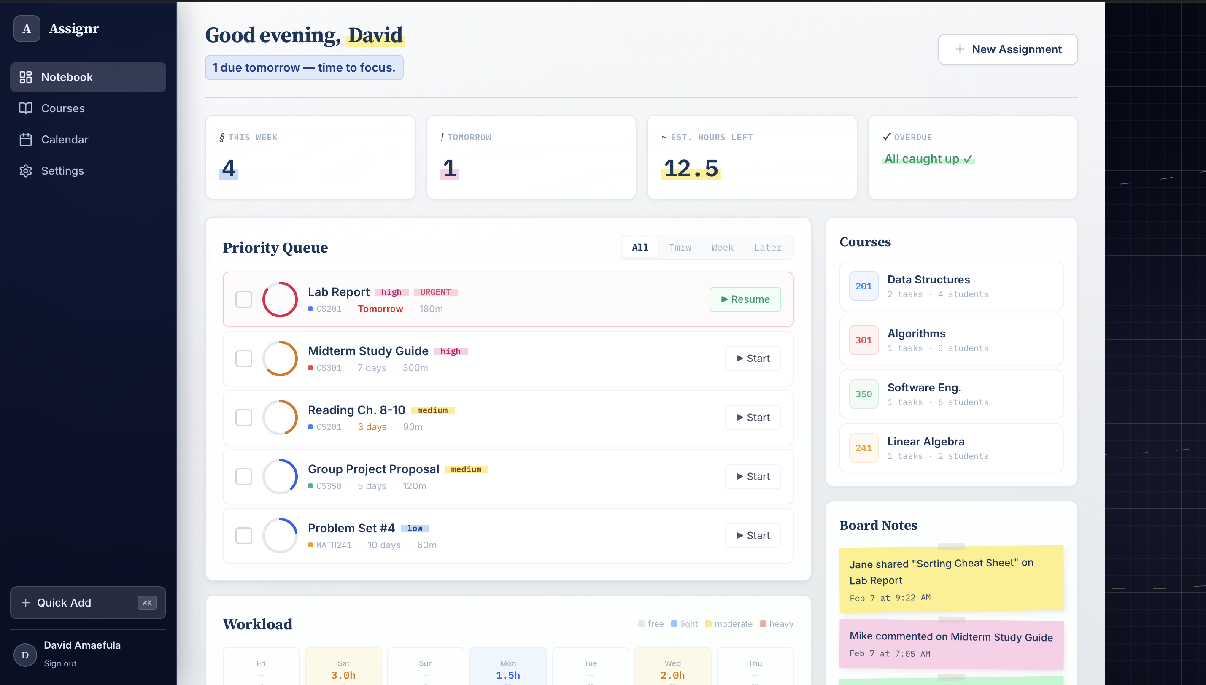1206x685 pixels.
Task: Resume the Lab Report timer
Action: coord(745,299)
